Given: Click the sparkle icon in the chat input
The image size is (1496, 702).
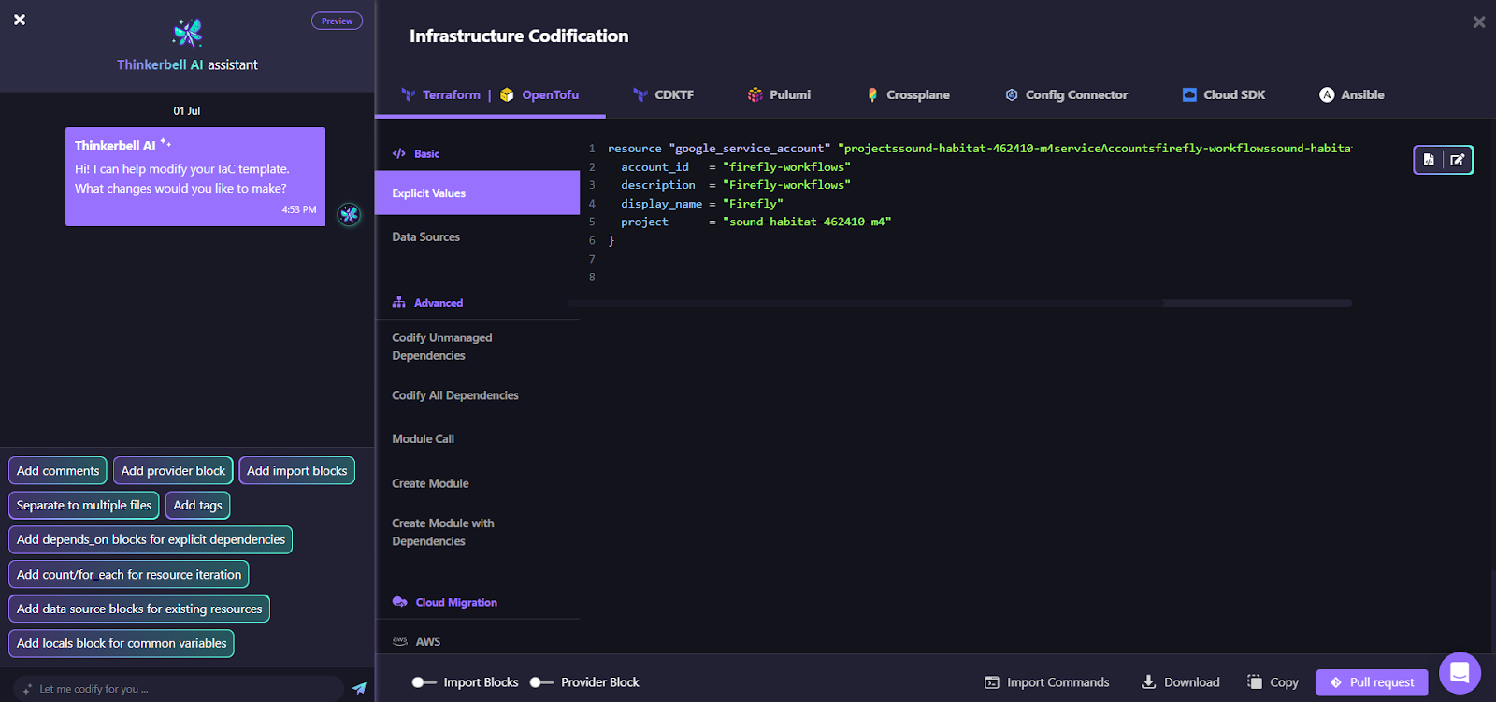Looking at the screenshot, I should (x=27, y=689).
